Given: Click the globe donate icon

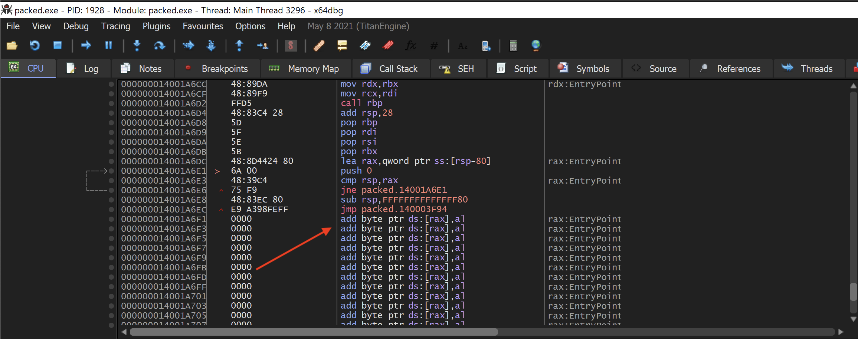Looking at the screenshot, I should (x=536, y=46).
